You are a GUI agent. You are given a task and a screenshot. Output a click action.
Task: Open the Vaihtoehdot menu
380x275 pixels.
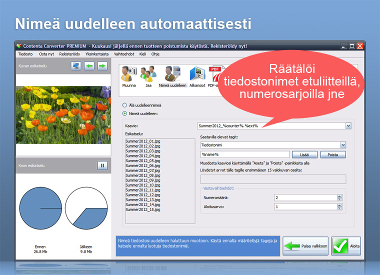pyautogui.click(x=124, y=54)
